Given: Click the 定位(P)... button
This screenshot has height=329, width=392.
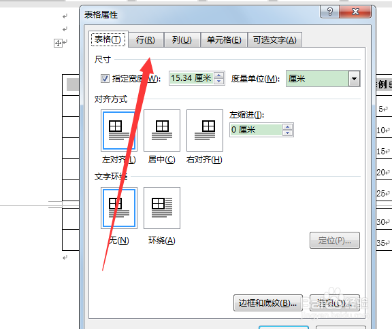Looking at the screenshot, I should coord(335,241).
